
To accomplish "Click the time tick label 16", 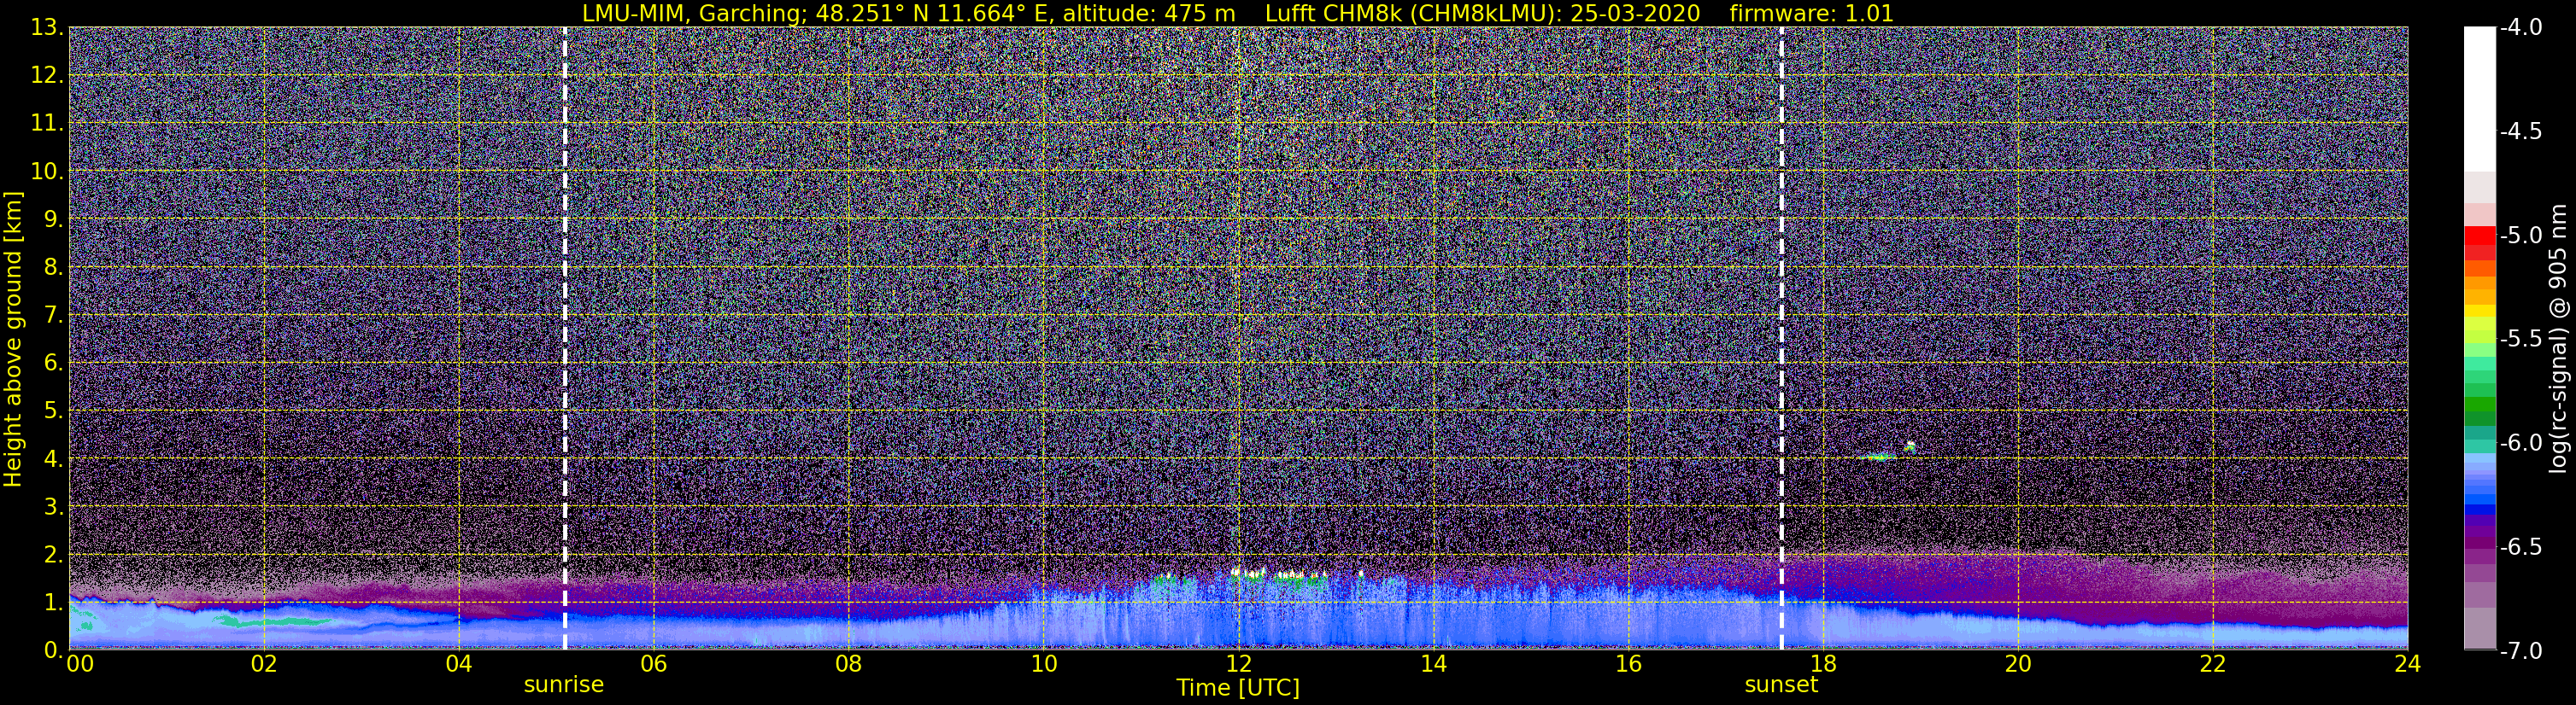I will (1628, 664).
